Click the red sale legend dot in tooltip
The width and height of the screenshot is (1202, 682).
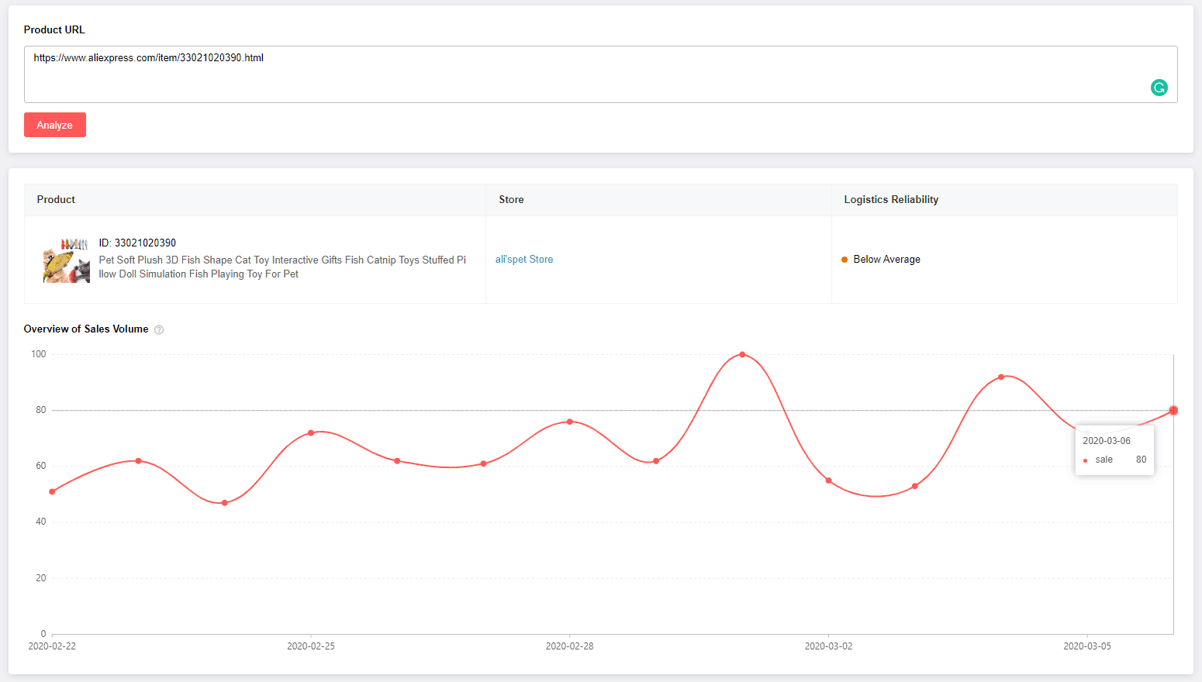tap(1086, 459)
